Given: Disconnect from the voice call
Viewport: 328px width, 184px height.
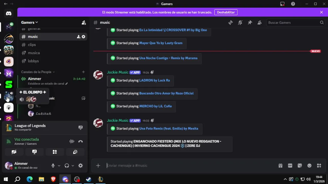Looking at the screenshot, I should (80, 141).
